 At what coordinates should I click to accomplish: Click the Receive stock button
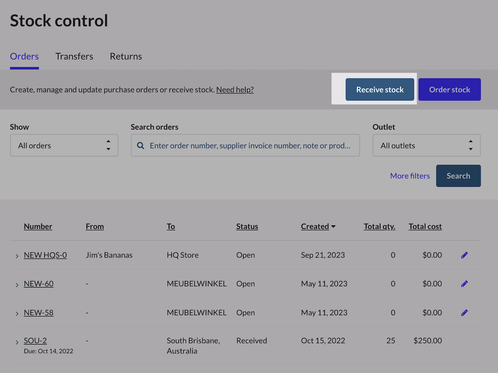click(380, 89)
